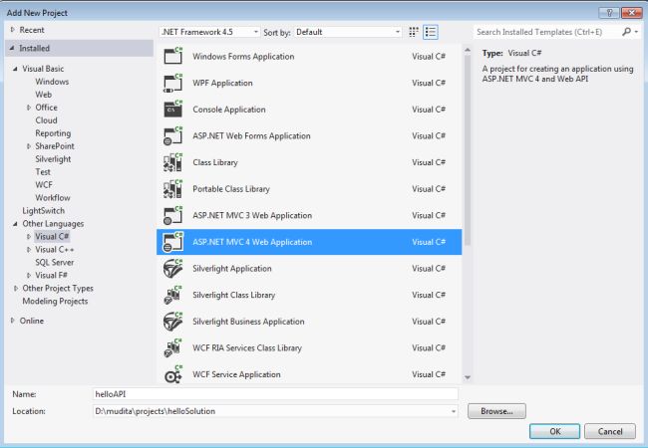Expand the Online section

pos(12,321)
